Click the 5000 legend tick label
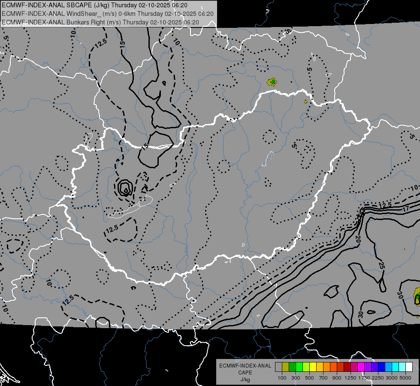 pos(405,378)
